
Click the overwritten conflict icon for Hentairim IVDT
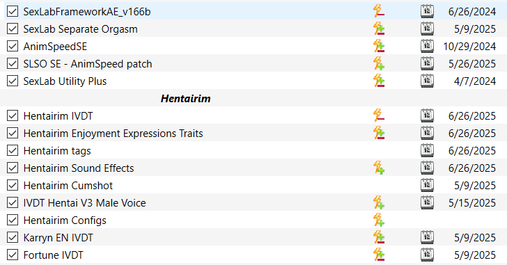379,115
